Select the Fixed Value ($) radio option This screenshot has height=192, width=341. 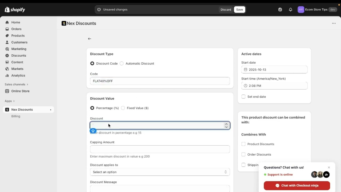click(123, 108)
